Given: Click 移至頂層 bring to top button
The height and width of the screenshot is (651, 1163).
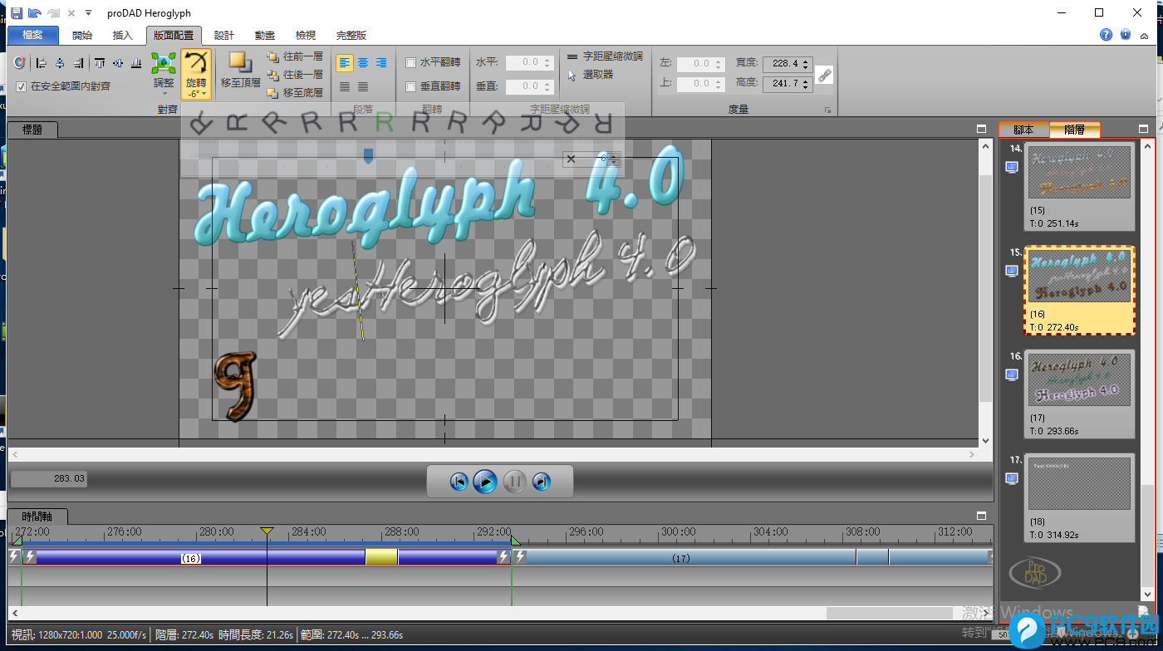Looking at the screenshot, I should click(x=240, y=71).
